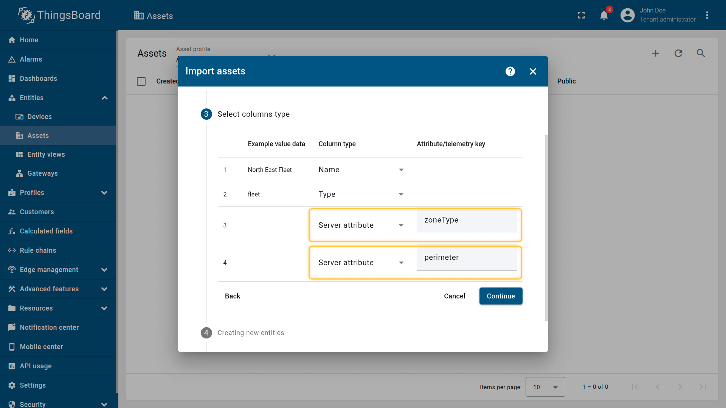Open the user menu three-dots icon
The width and height of the screenshot is (726, 408).
click(707, 15)
